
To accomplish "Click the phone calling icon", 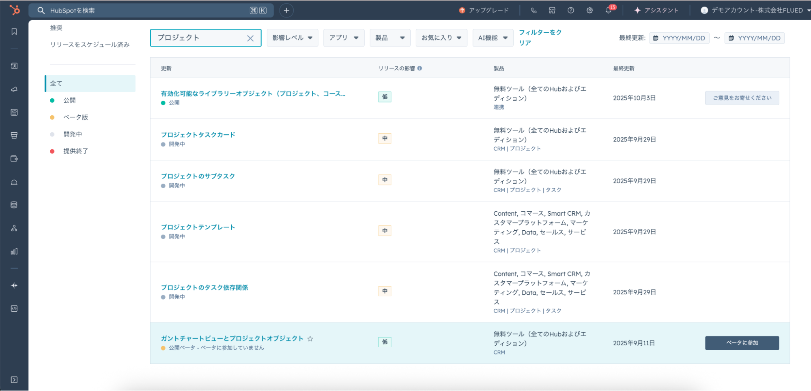I will (x=533, y=11).
